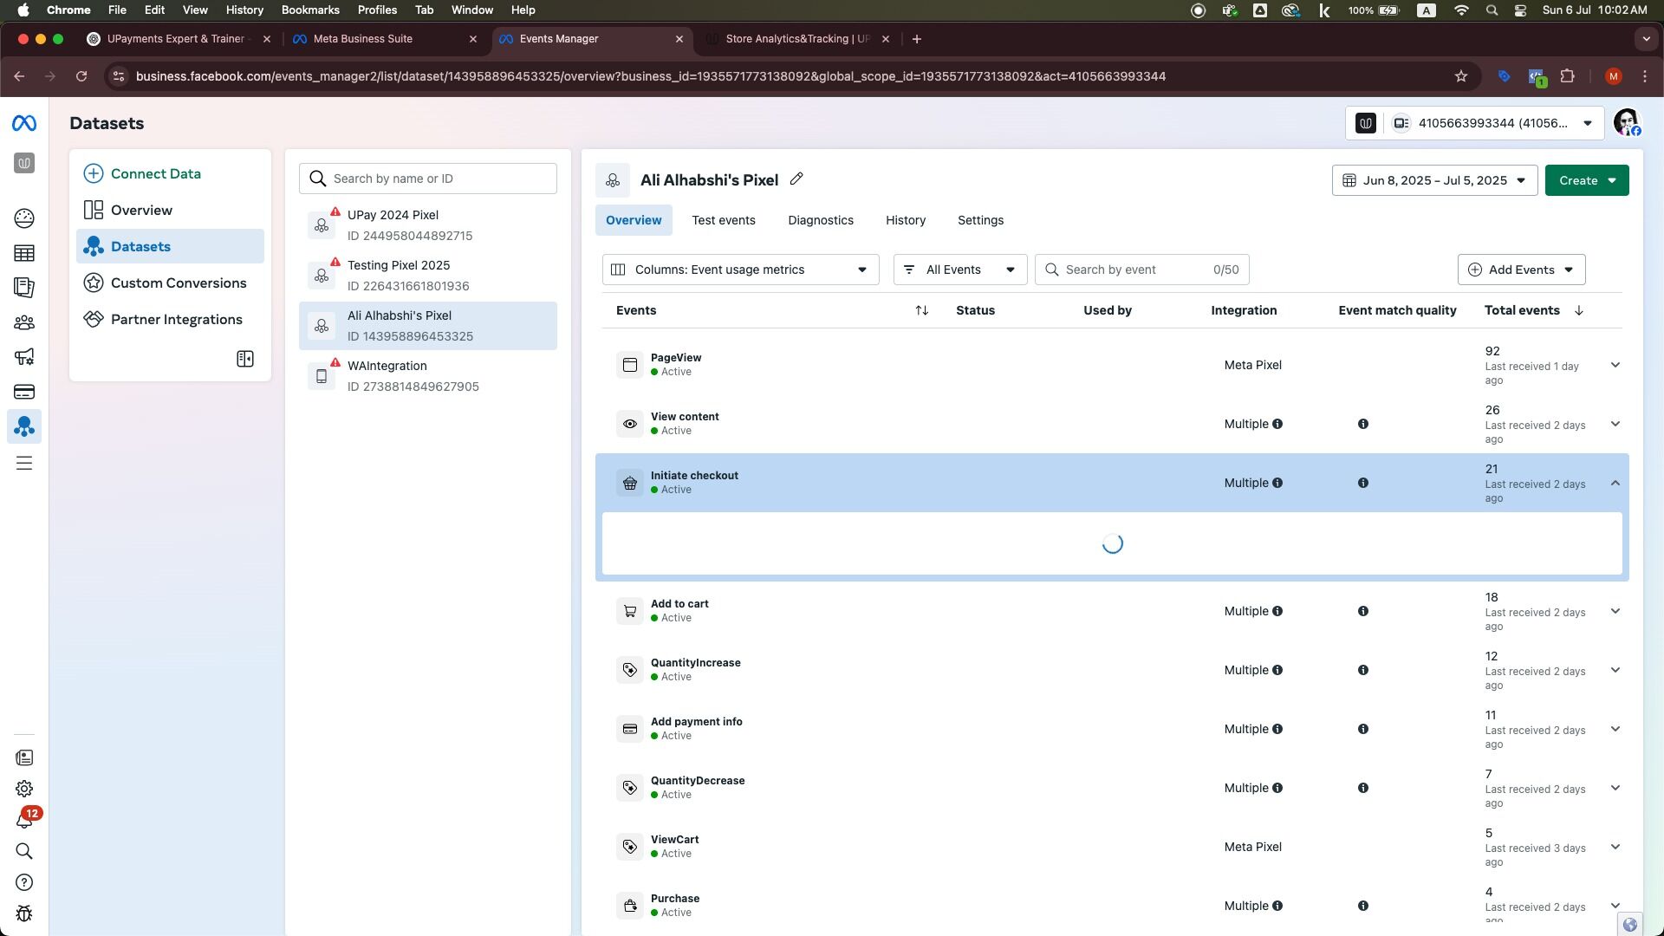The height and width of the screenshot is (936, 1664).
Task: Open the Test events tab
Action: (x=723, y=220)
